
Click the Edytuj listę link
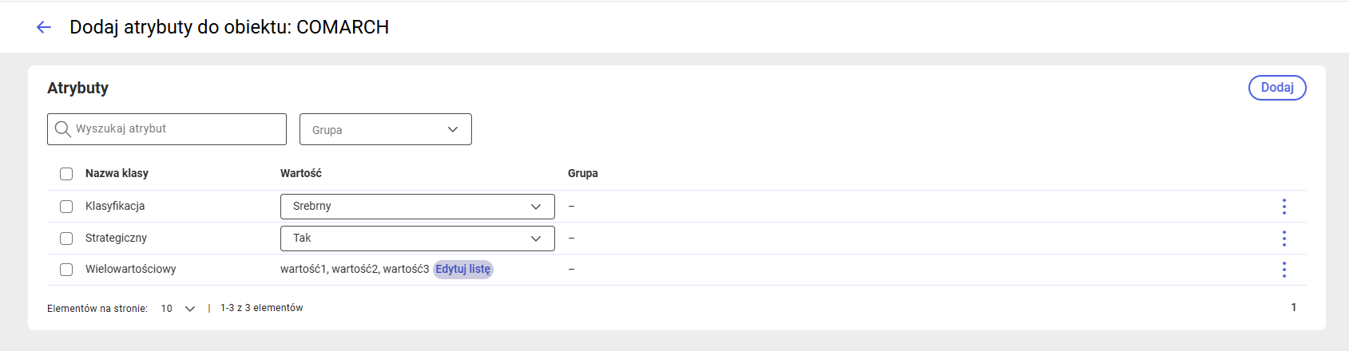coord(463,270)
